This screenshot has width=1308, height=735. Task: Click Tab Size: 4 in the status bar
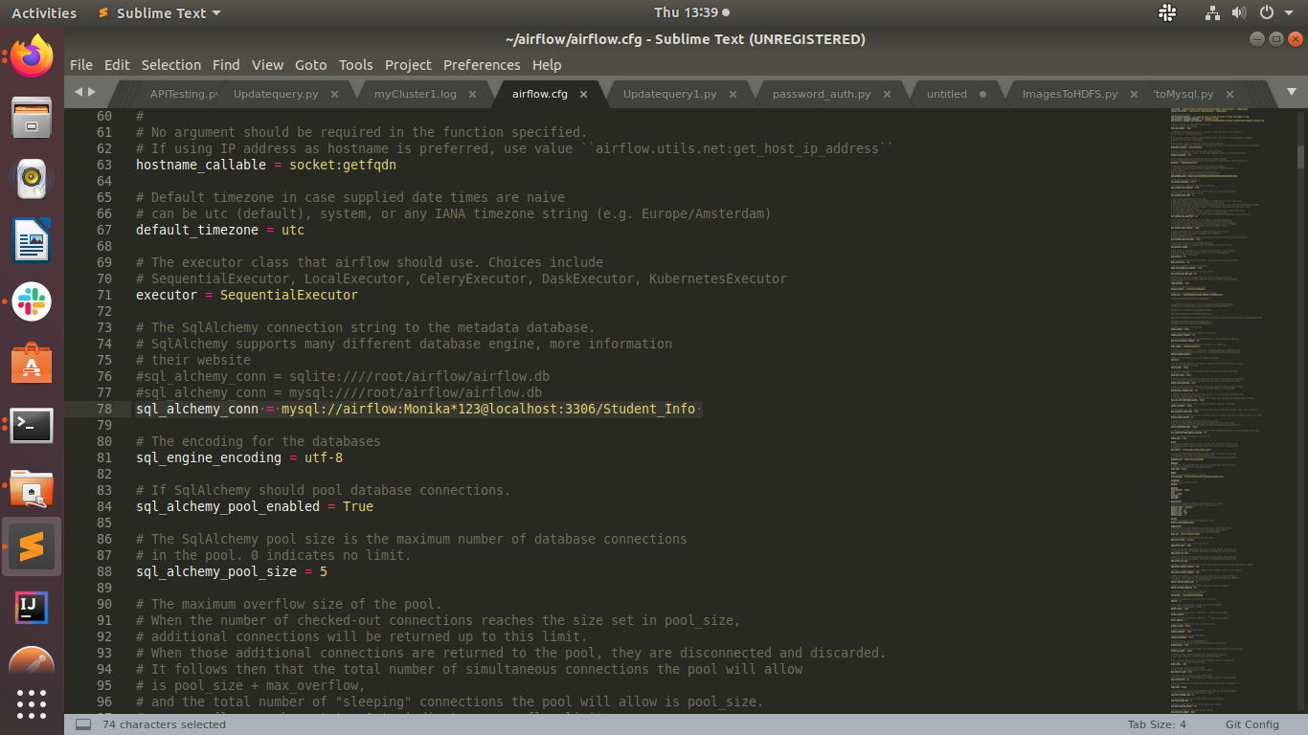point(1156,724)
